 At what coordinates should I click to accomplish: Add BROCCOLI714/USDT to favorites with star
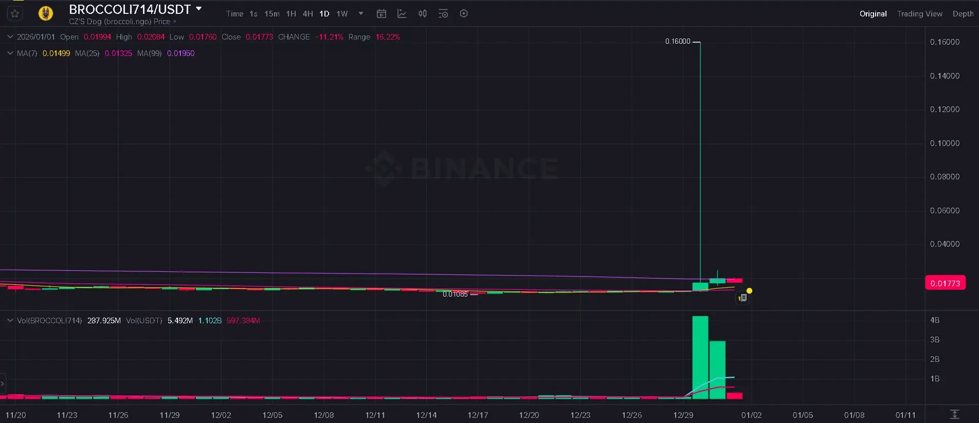[15, 14]
